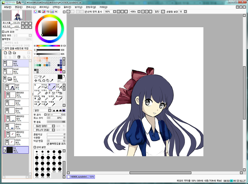
Task: Create a new layer folder
Action: point(14,53)
